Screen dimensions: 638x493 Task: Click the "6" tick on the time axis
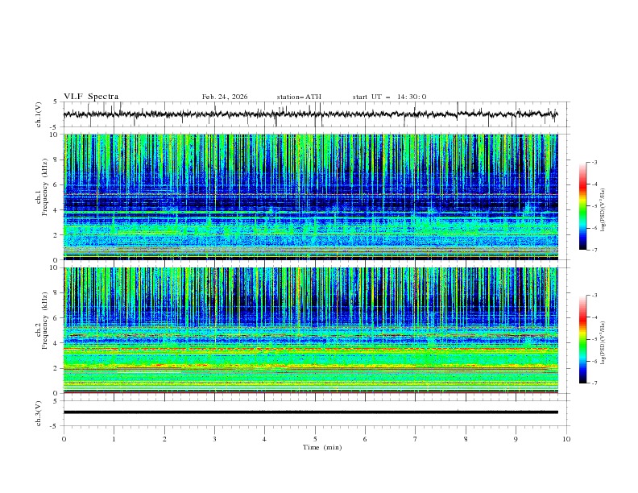click(x=365, y=439)
